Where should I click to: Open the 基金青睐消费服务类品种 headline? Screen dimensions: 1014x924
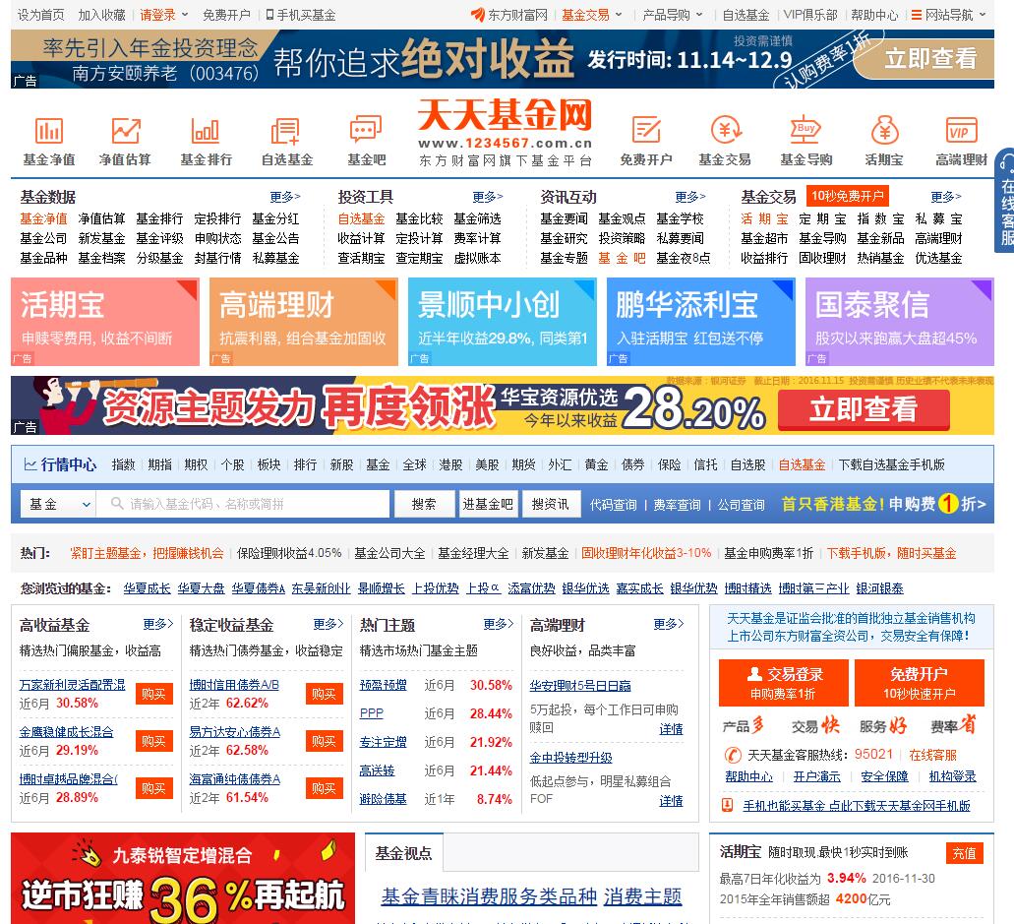[x=489, y=896]
